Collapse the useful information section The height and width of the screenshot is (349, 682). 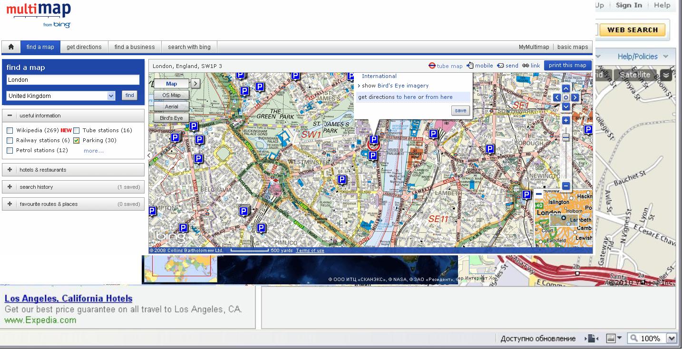click(10, 116)
